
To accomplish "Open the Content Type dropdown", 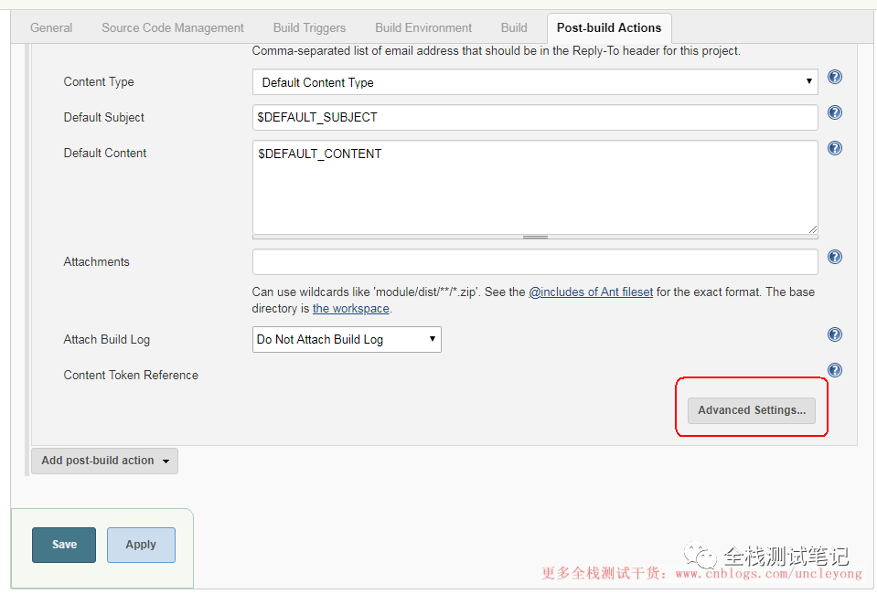I will coord(535,82).
